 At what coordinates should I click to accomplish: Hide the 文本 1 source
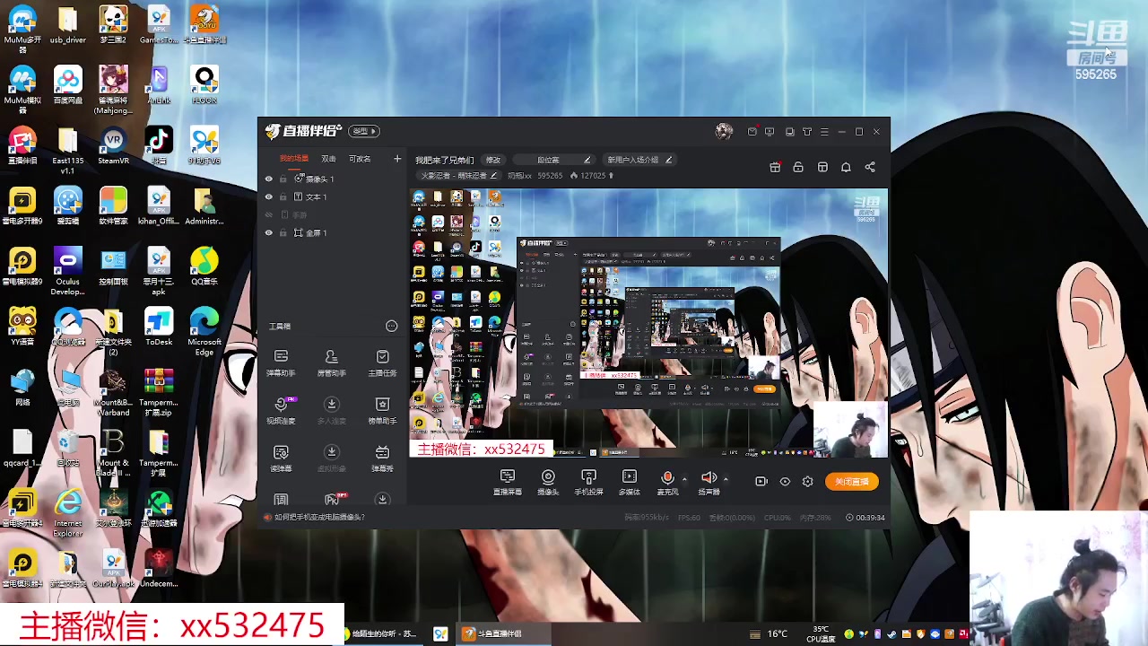pyautogui.click(x=268, y=196)
